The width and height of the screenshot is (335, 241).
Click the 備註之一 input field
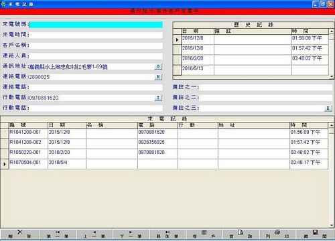(x=265, y=87)
